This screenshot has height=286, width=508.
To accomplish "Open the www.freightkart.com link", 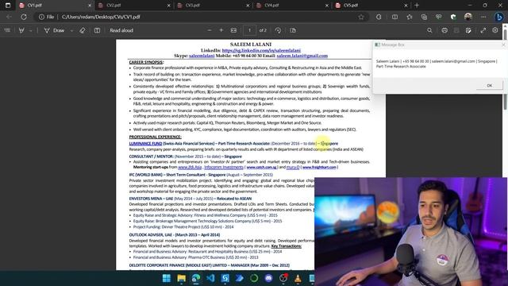I will (x=319, y=168).
